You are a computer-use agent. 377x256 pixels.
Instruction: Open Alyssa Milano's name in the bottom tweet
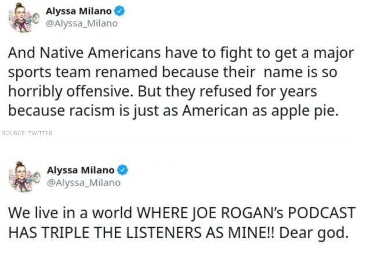tap(80, 170)
